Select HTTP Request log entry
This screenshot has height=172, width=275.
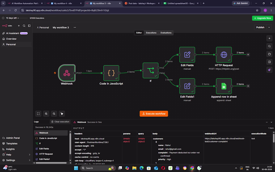51,154
